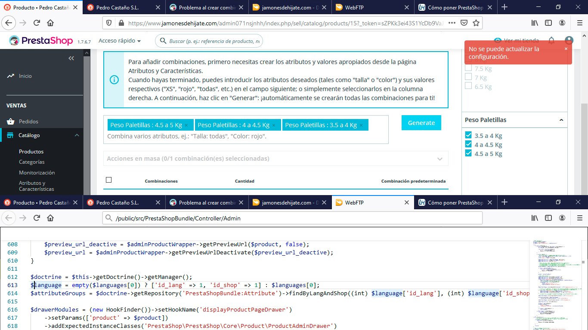
Task: Go back in the PrestaShop browser window
Action: [x=9, y=23]
